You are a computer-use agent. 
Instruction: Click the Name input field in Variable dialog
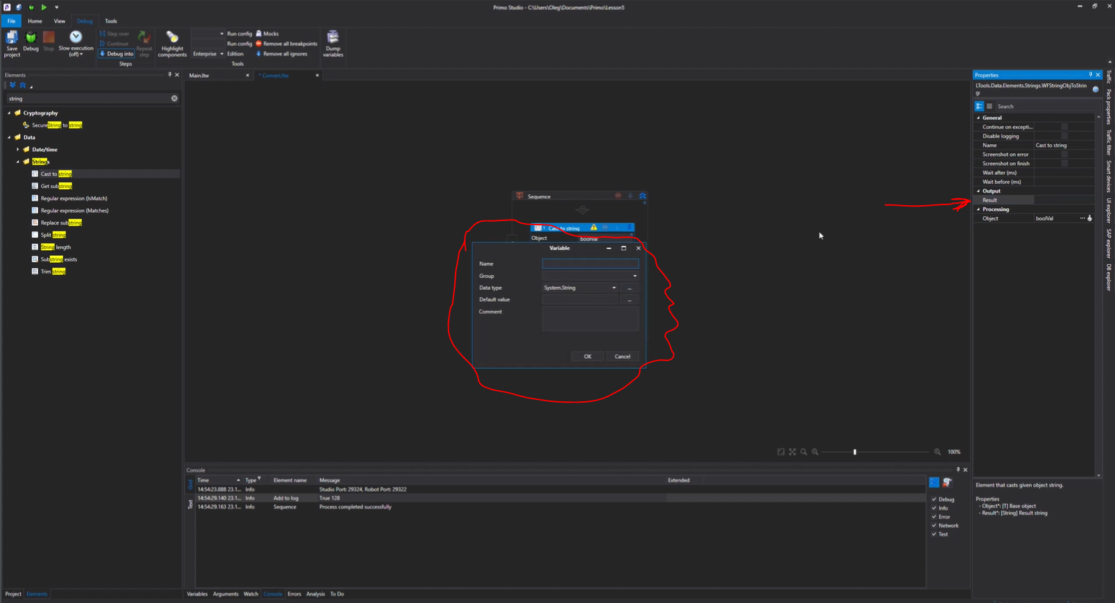coord(590,264)
